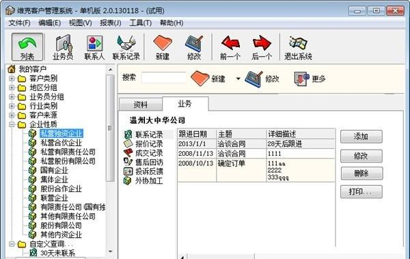Click the tree panel scroll up arrow
Viewport: 410px width, 259px height.
110,70
